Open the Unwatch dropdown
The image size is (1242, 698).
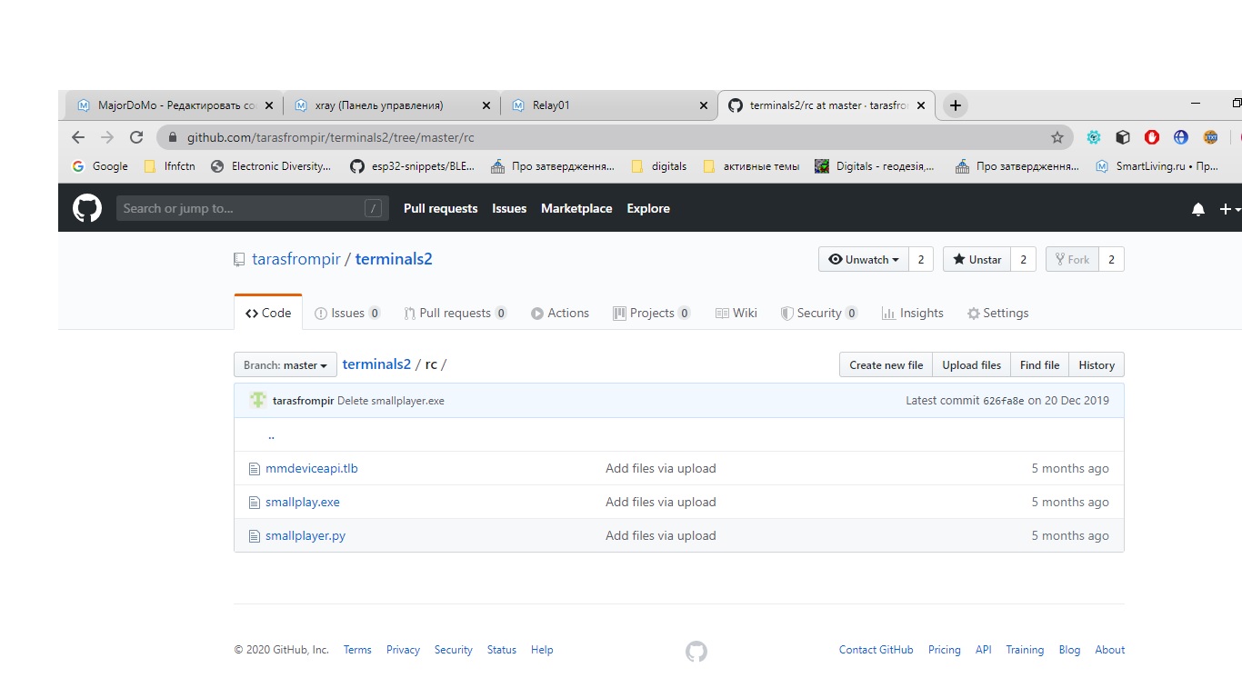(863, 260)
